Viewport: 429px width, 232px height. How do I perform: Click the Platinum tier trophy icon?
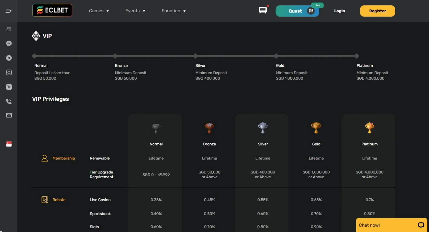pyautogui.click(x=369, y=128)
